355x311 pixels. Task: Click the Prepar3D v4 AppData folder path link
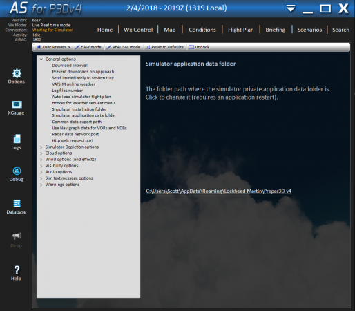click(218, 191)
